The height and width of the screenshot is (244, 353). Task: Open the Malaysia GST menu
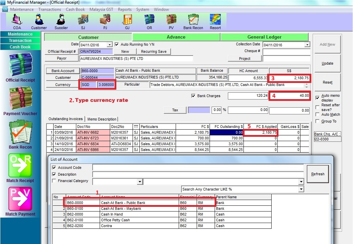[101, 9]
